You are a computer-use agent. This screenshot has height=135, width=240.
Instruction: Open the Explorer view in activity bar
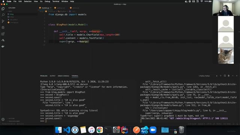pos(3,9)
